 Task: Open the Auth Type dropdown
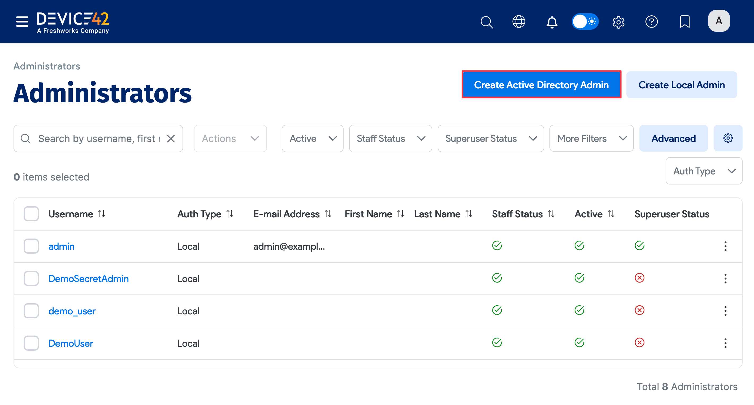click(x=704, y=171)
